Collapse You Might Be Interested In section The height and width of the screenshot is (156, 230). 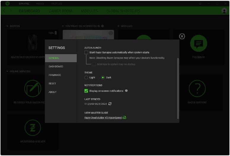click(x=63, y=26)
